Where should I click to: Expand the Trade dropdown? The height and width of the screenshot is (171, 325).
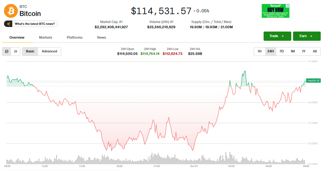pos(277,36)
